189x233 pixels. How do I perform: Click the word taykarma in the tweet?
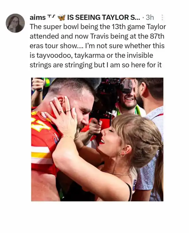[92, 56]
